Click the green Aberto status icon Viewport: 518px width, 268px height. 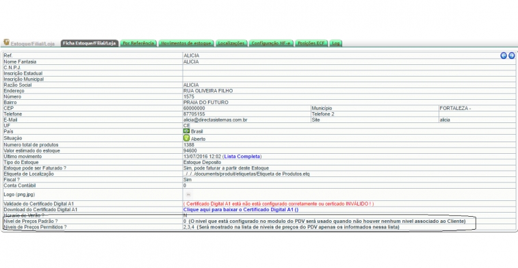(x=186, y=138)
